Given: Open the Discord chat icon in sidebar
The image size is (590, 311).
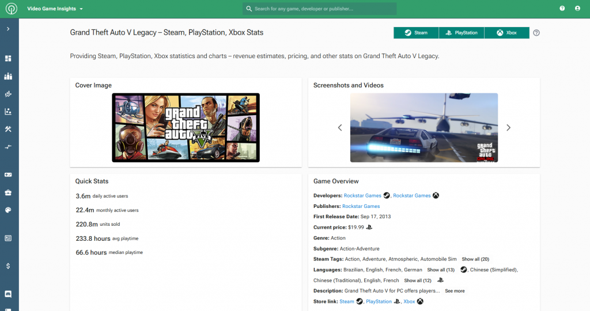Looking at the screenshot, I should click(8, 294).
